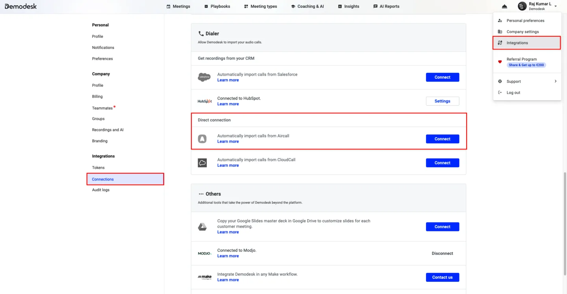567x294 pixels.
Task: Open Teammates in sidebar
Action: tap(102, 108)
